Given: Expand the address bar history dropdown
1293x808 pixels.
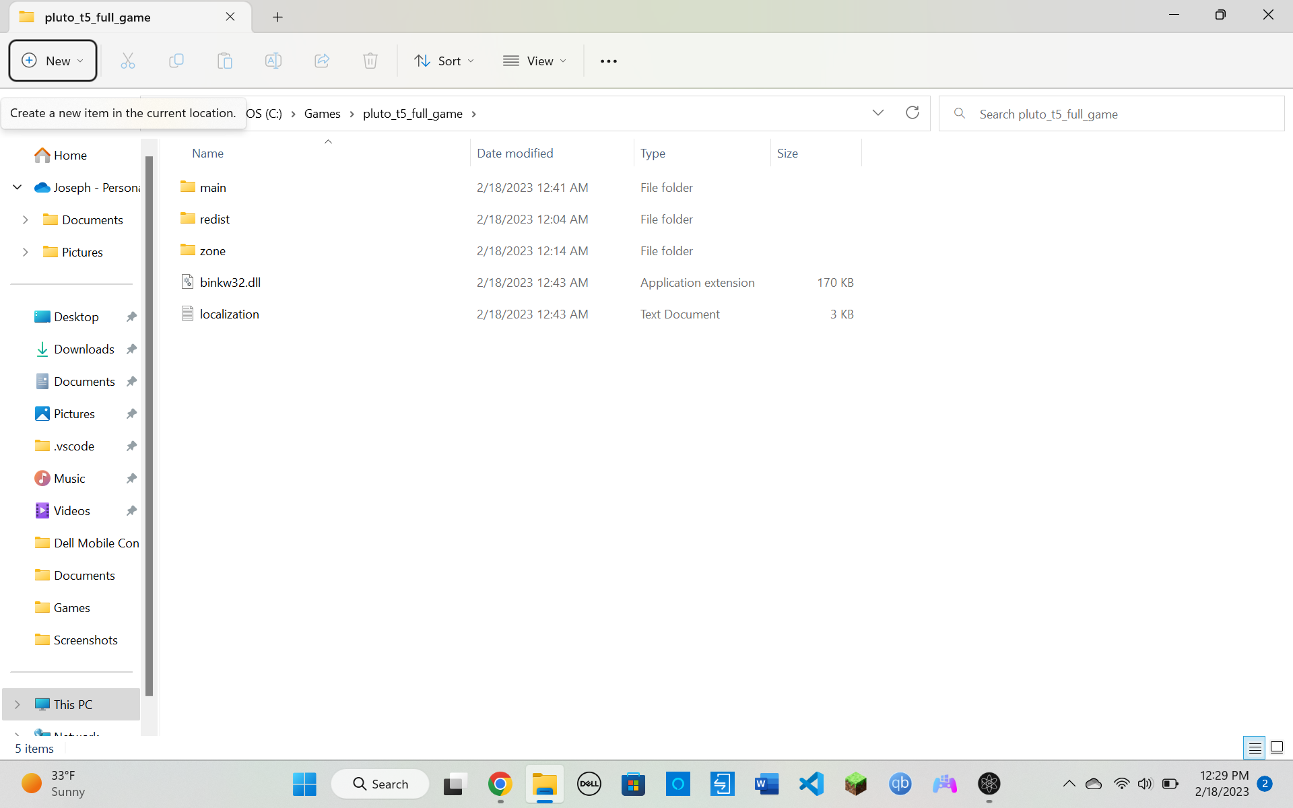Looking at the screenshot, I should point(878,113).
